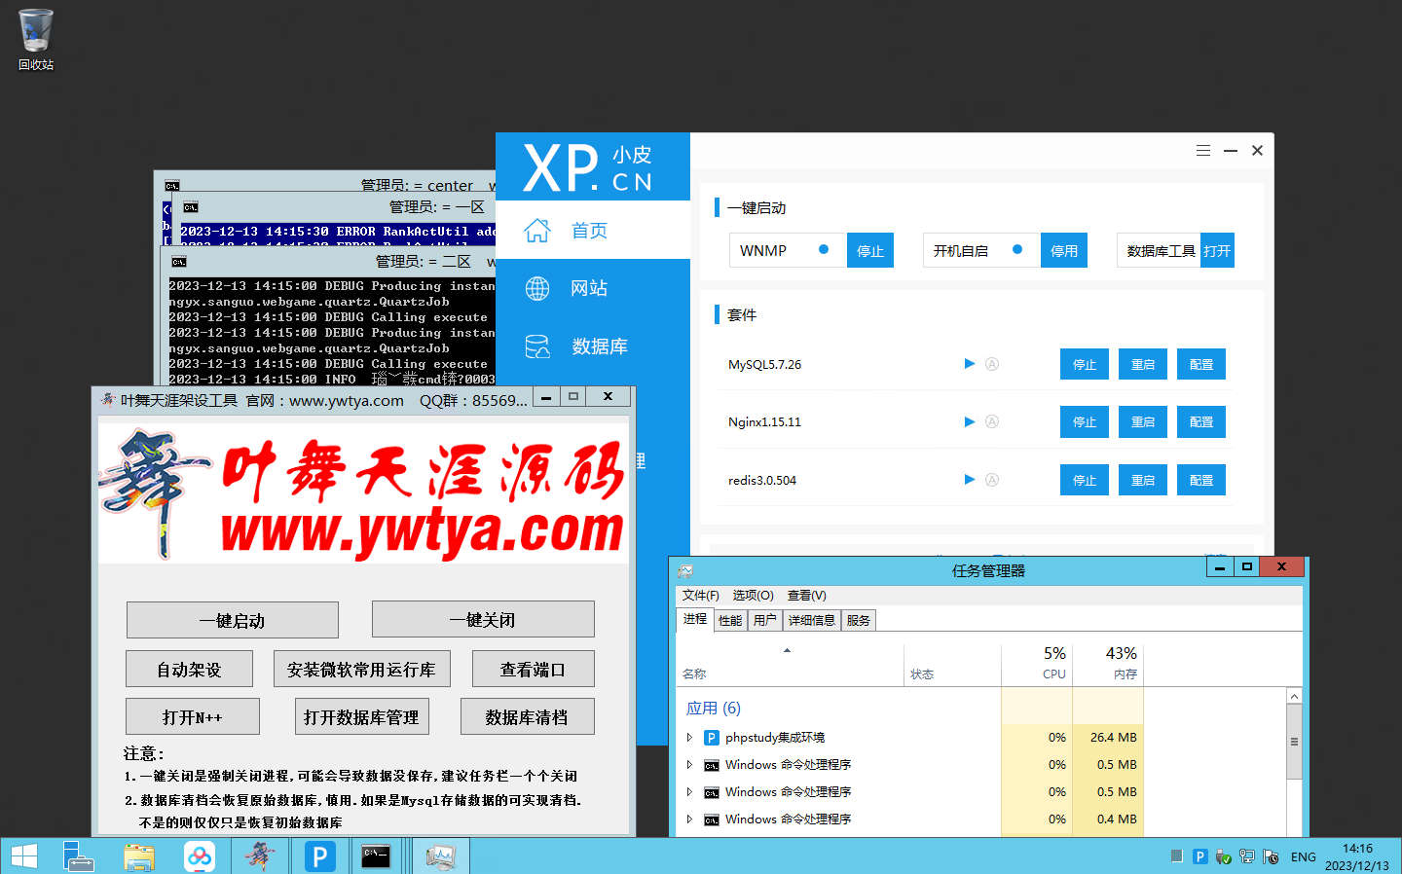
Task: Click the circled A icon for Nginx1.15.11
Action: [992, 421]
